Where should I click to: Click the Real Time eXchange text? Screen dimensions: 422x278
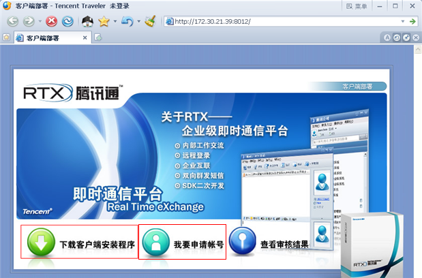tap(155, 206)
